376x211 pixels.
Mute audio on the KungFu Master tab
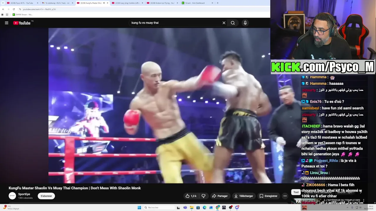pyautogui.click(x=104, y=3)
